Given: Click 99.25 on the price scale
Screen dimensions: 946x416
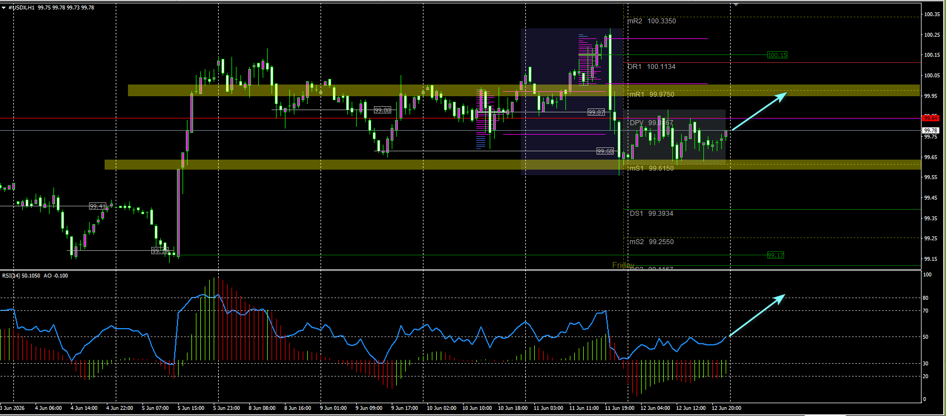Looking at the screenshot, I should pos(932,239).
